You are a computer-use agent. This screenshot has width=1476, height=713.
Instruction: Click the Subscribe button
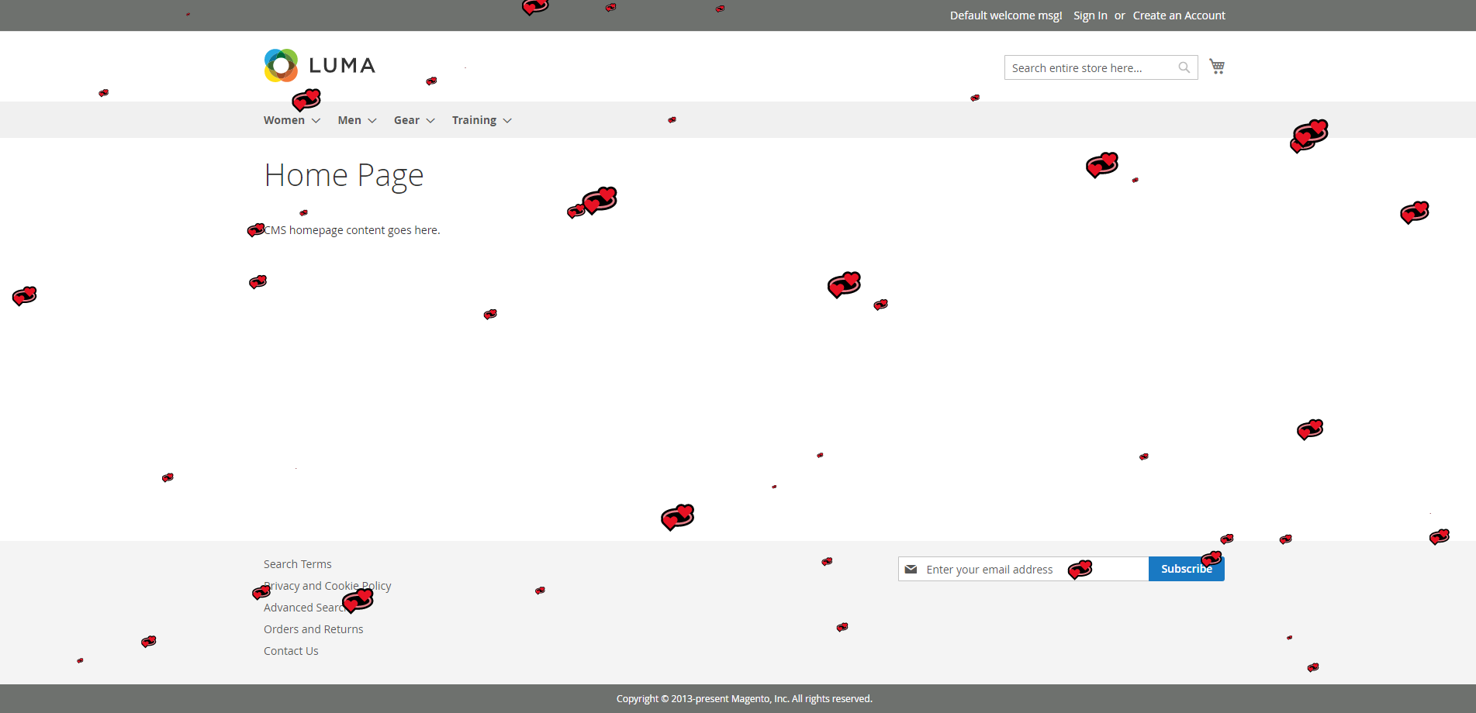[1187, 569]
